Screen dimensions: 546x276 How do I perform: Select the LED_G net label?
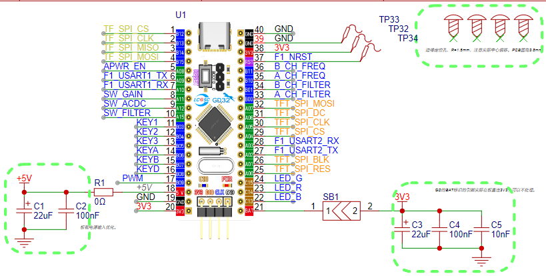pyautogui.click(x=288, y=179)
